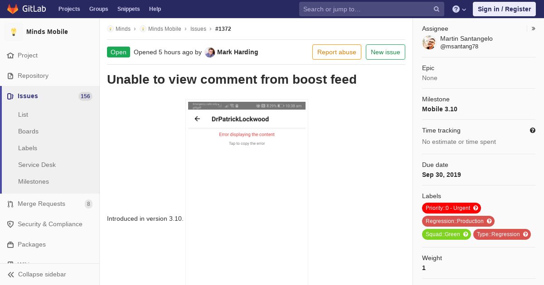Open the Packages sidebar item
This screenshot has width=544, height=285.
[x=50, y=245]
